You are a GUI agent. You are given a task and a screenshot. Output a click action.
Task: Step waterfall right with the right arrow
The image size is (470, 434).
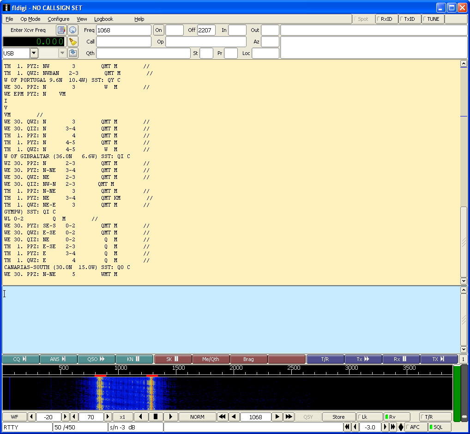pyautogui.click(x=170, y=416)
